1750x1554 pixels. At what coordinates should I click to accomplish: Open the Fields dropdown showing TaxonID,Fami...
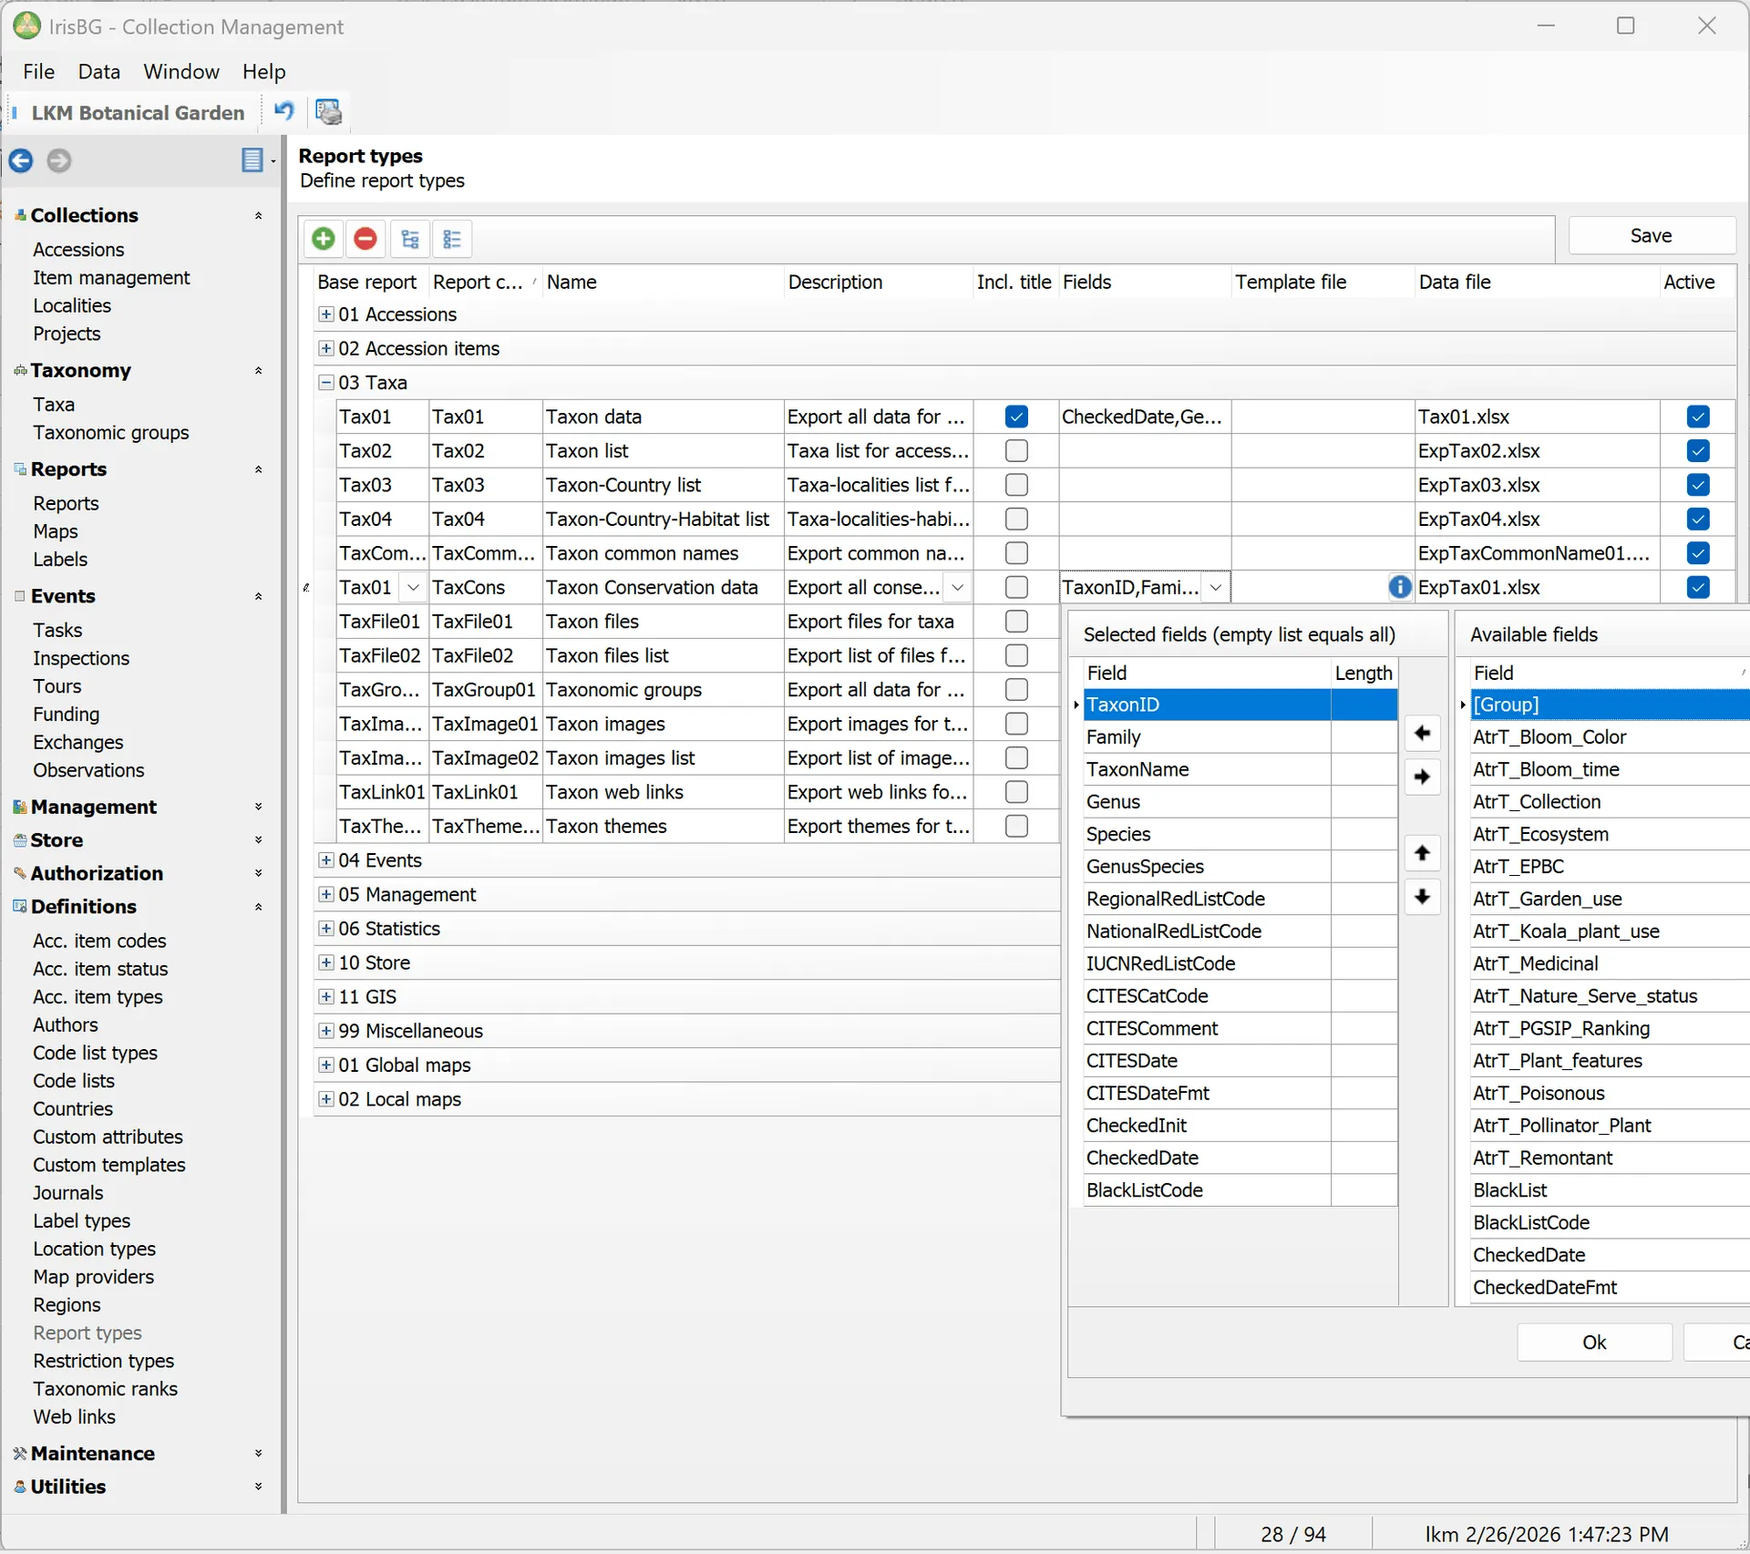tap(1215, 588)
